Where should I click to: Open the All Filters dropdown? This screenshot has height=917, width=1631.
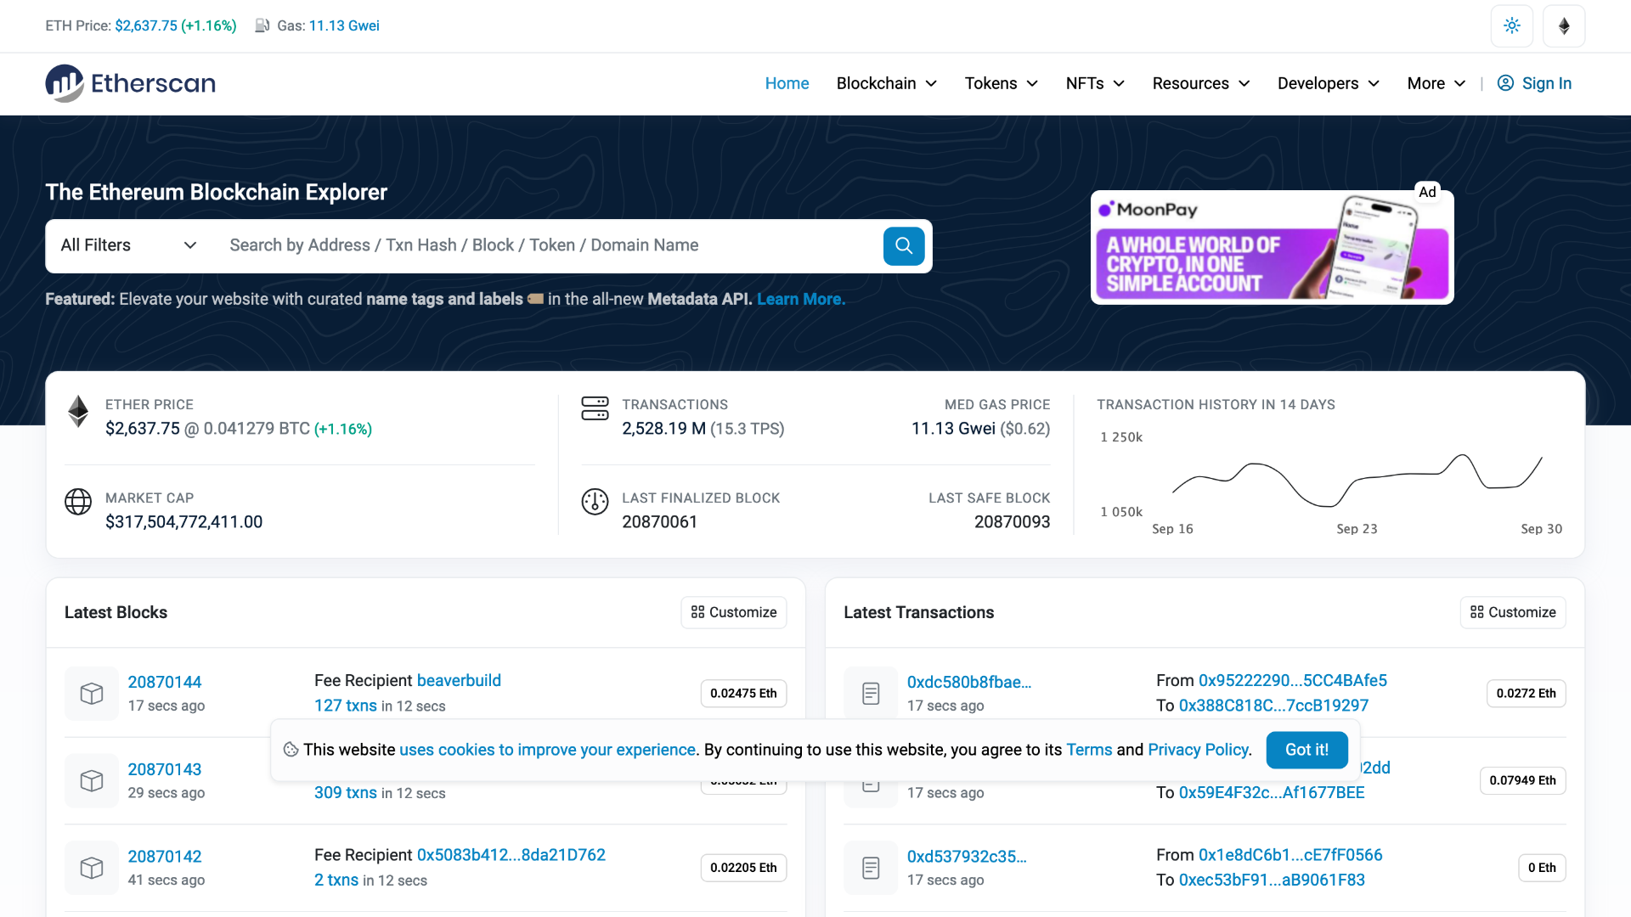(128, 245)
